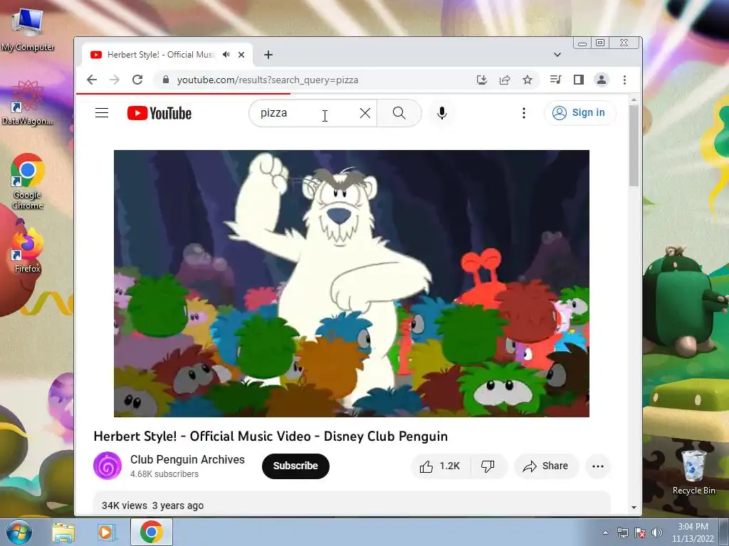Viewport: 729px width, 546px height.
Task: Sign in to YouTube
Action: (x=579, y=113)
